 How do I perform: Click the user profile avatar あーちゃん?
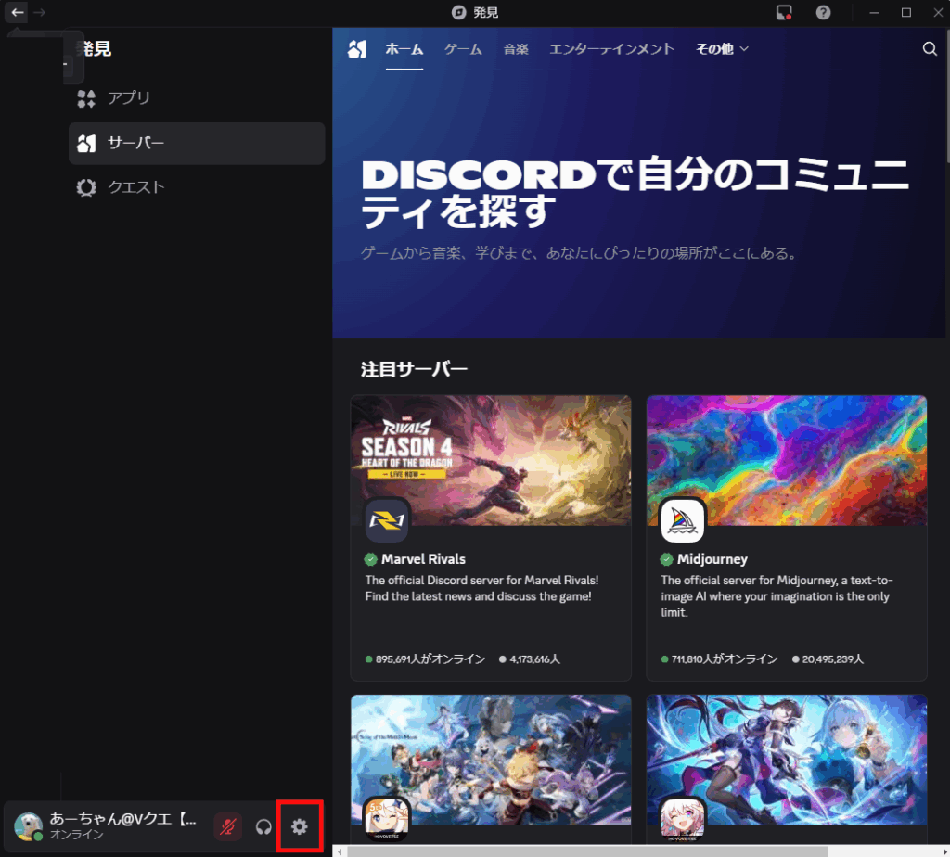coord(29,826)
